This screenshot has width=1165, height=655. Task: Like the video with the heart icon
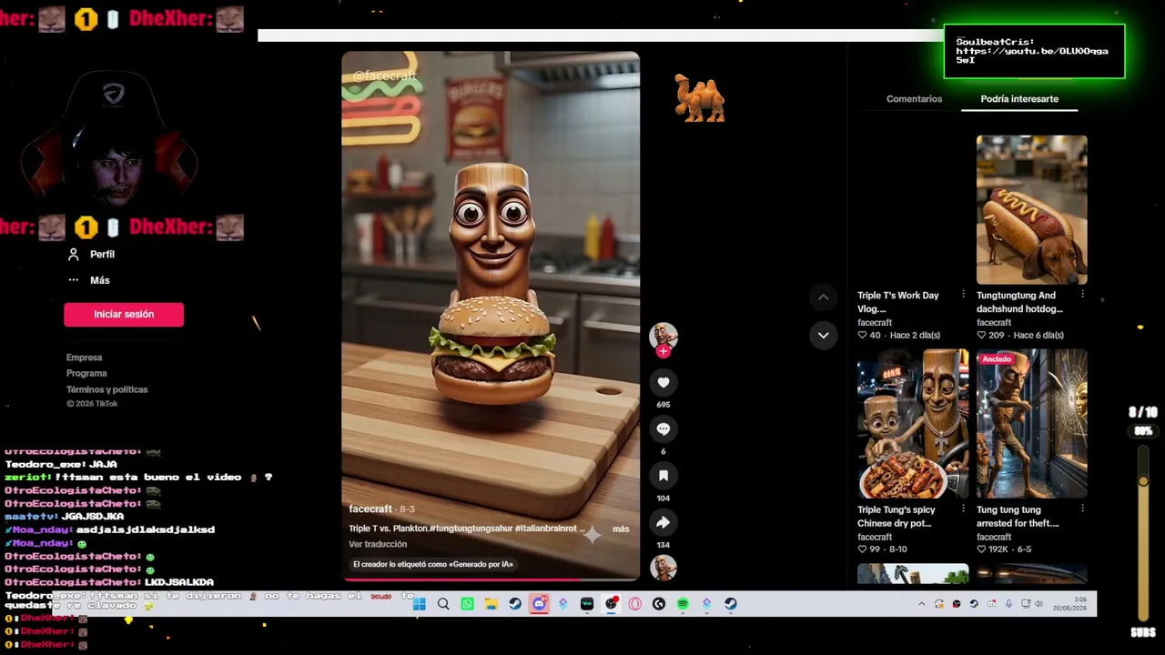pos(664,383)
